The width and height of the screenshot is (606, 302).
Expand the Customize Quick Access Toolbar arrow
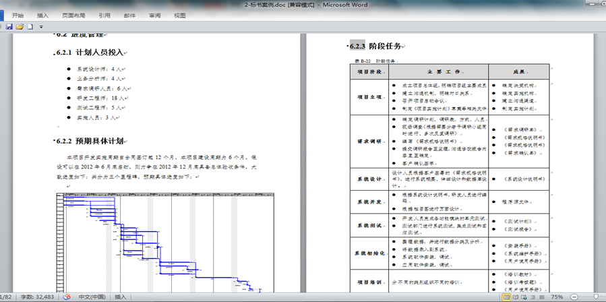[x=41, y=27]
